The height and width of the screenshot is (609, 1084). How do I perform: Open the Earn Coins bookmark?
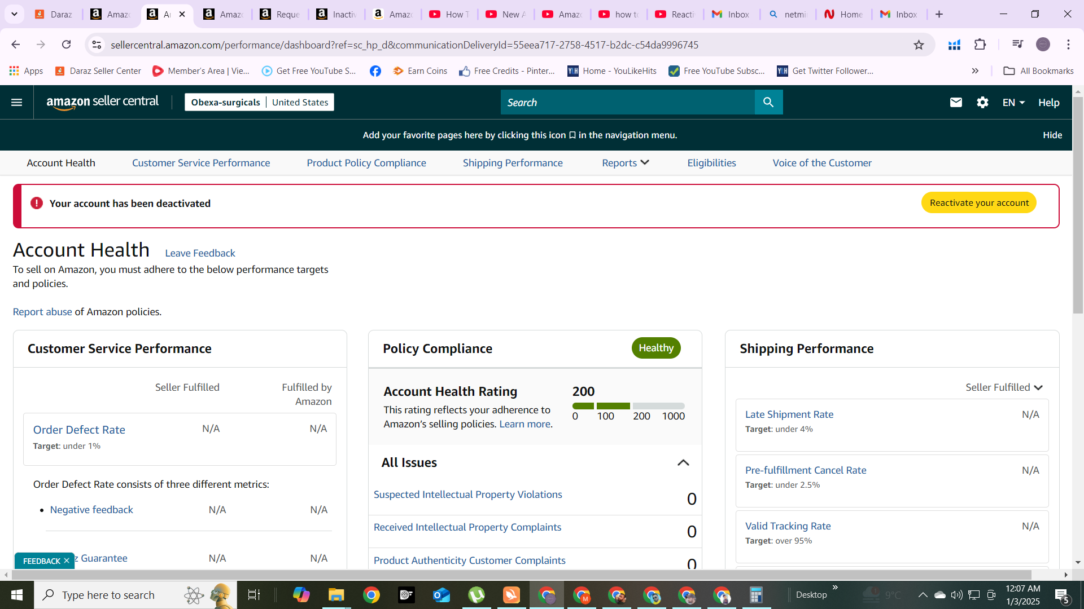tap(420, 71)
